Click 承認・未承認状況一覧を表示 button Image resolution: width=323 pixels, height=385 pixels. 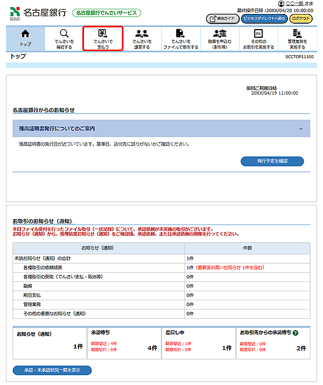(52, 370)
